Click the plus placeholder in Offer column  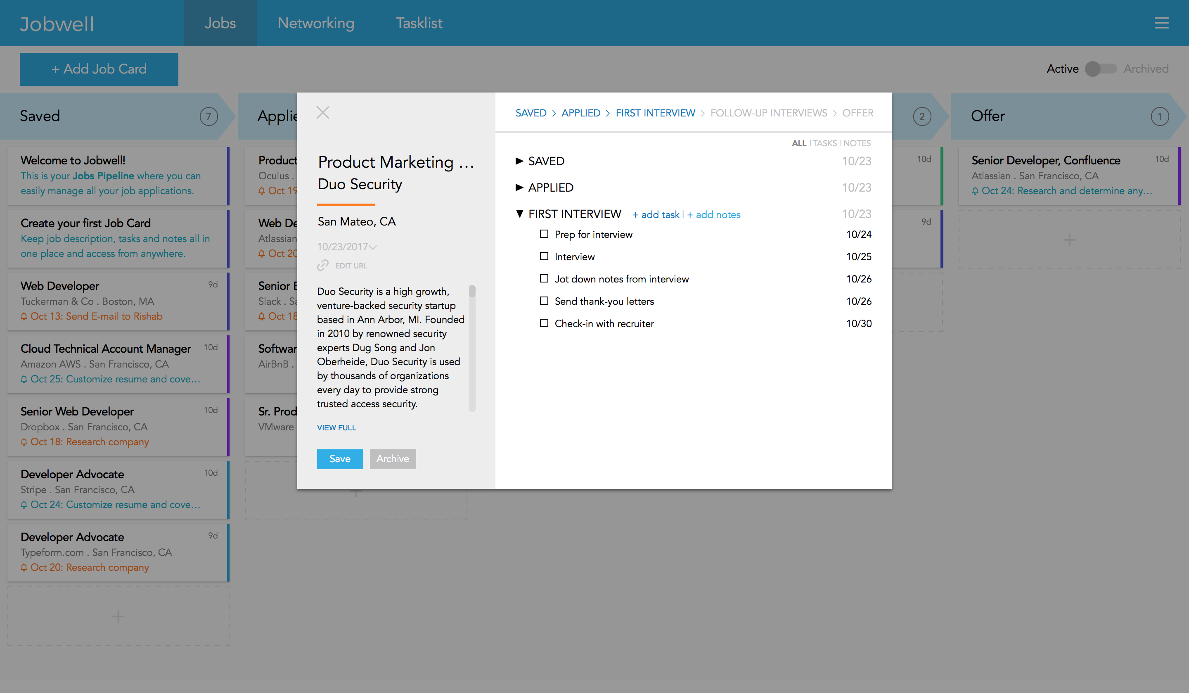pos(1069,240)
